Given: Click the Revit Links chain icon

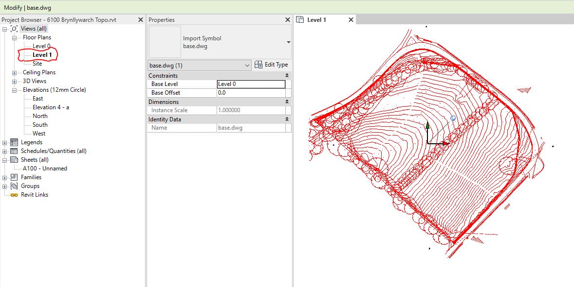Looking at the screenshot, I should (14, 195).
